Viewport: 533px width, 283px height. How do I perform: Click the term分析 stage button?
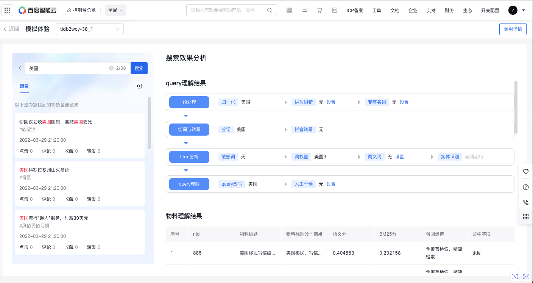[189, 157]
